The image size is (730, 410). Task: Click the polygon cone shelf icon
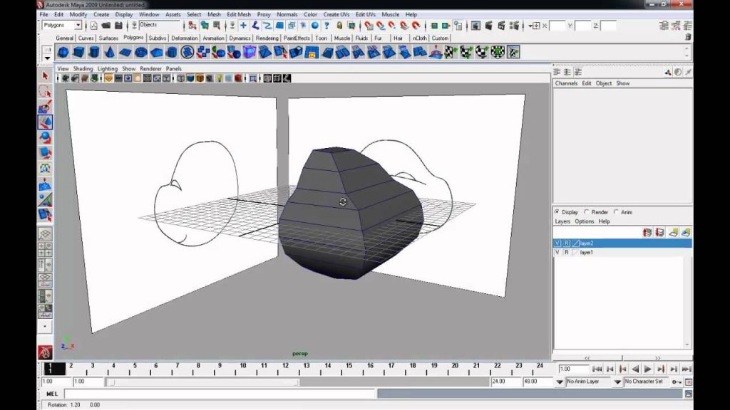coord(109,52)
